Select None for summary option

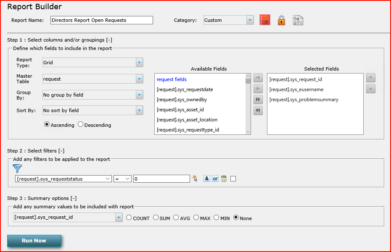tap(236, 218)
